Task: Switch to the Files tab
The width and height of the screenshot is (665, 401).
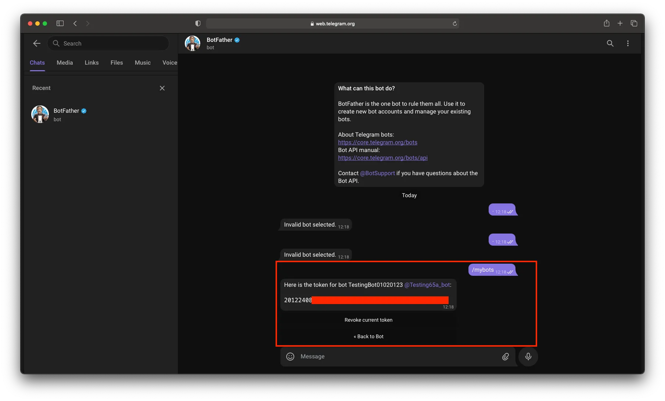Action: pyautogui.click(x=117, y=63)
